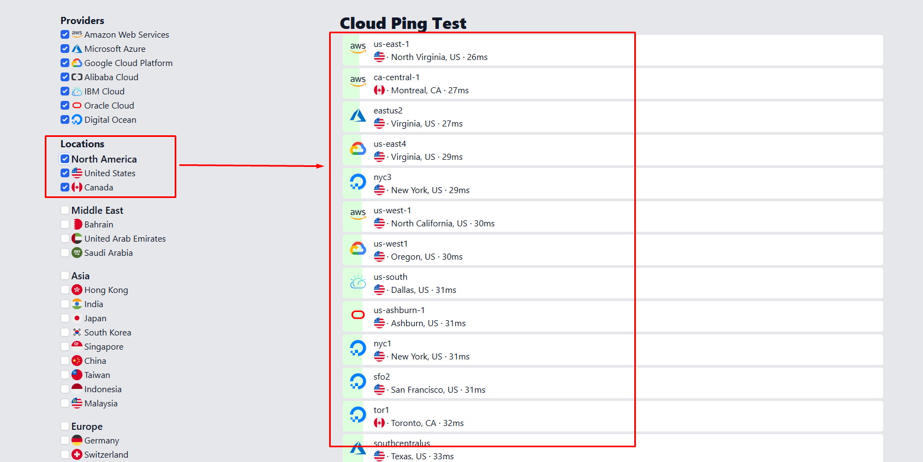Click the Digital Ocean logo beside tor1
This screenshot has width=923, height=462.
click(358, 415)
